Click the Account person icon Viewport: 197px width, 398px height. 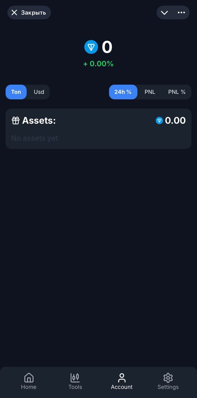coord(121,377)
